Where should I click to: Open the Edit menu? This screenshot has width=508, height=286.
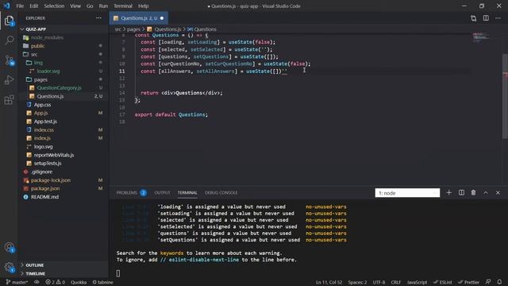[x=33, y=6]
